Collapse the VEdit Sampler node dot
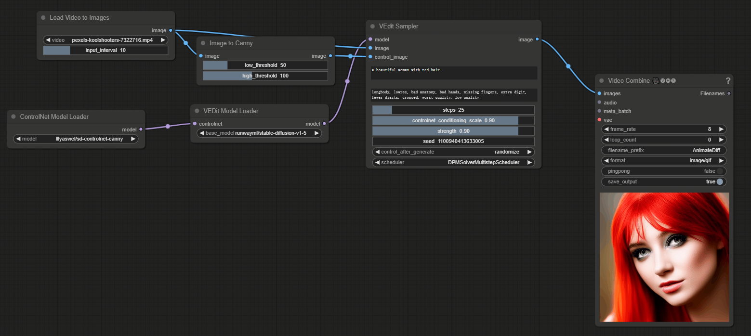 pos(373,26)
